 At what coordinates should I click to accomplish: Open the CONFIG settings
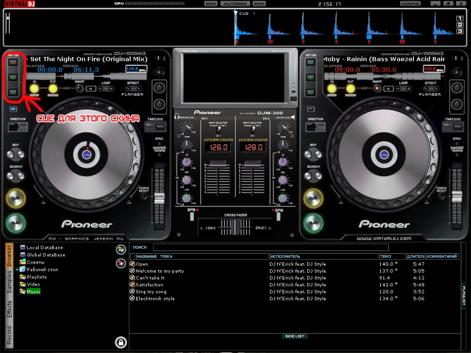[410, 4]
